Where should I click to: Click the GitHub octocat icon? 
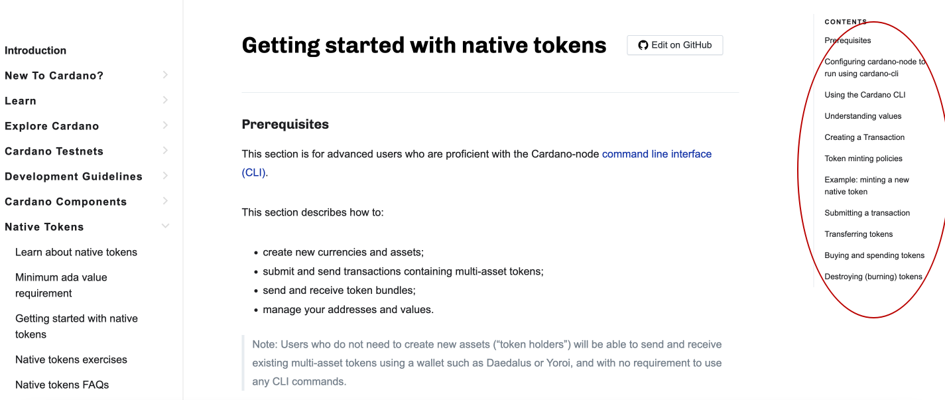(x=643, y=45)
